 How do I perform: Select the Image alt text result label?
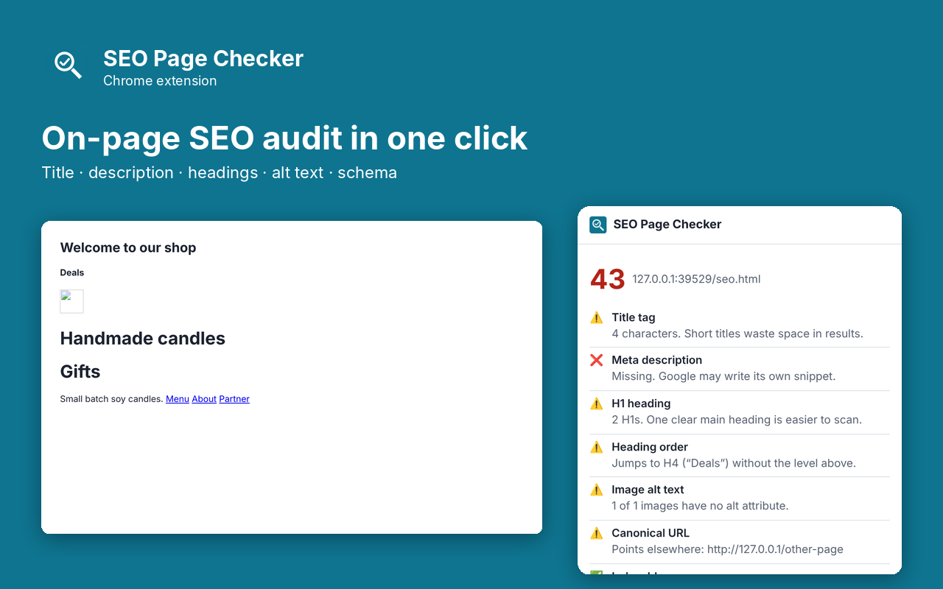pos(648,490)
